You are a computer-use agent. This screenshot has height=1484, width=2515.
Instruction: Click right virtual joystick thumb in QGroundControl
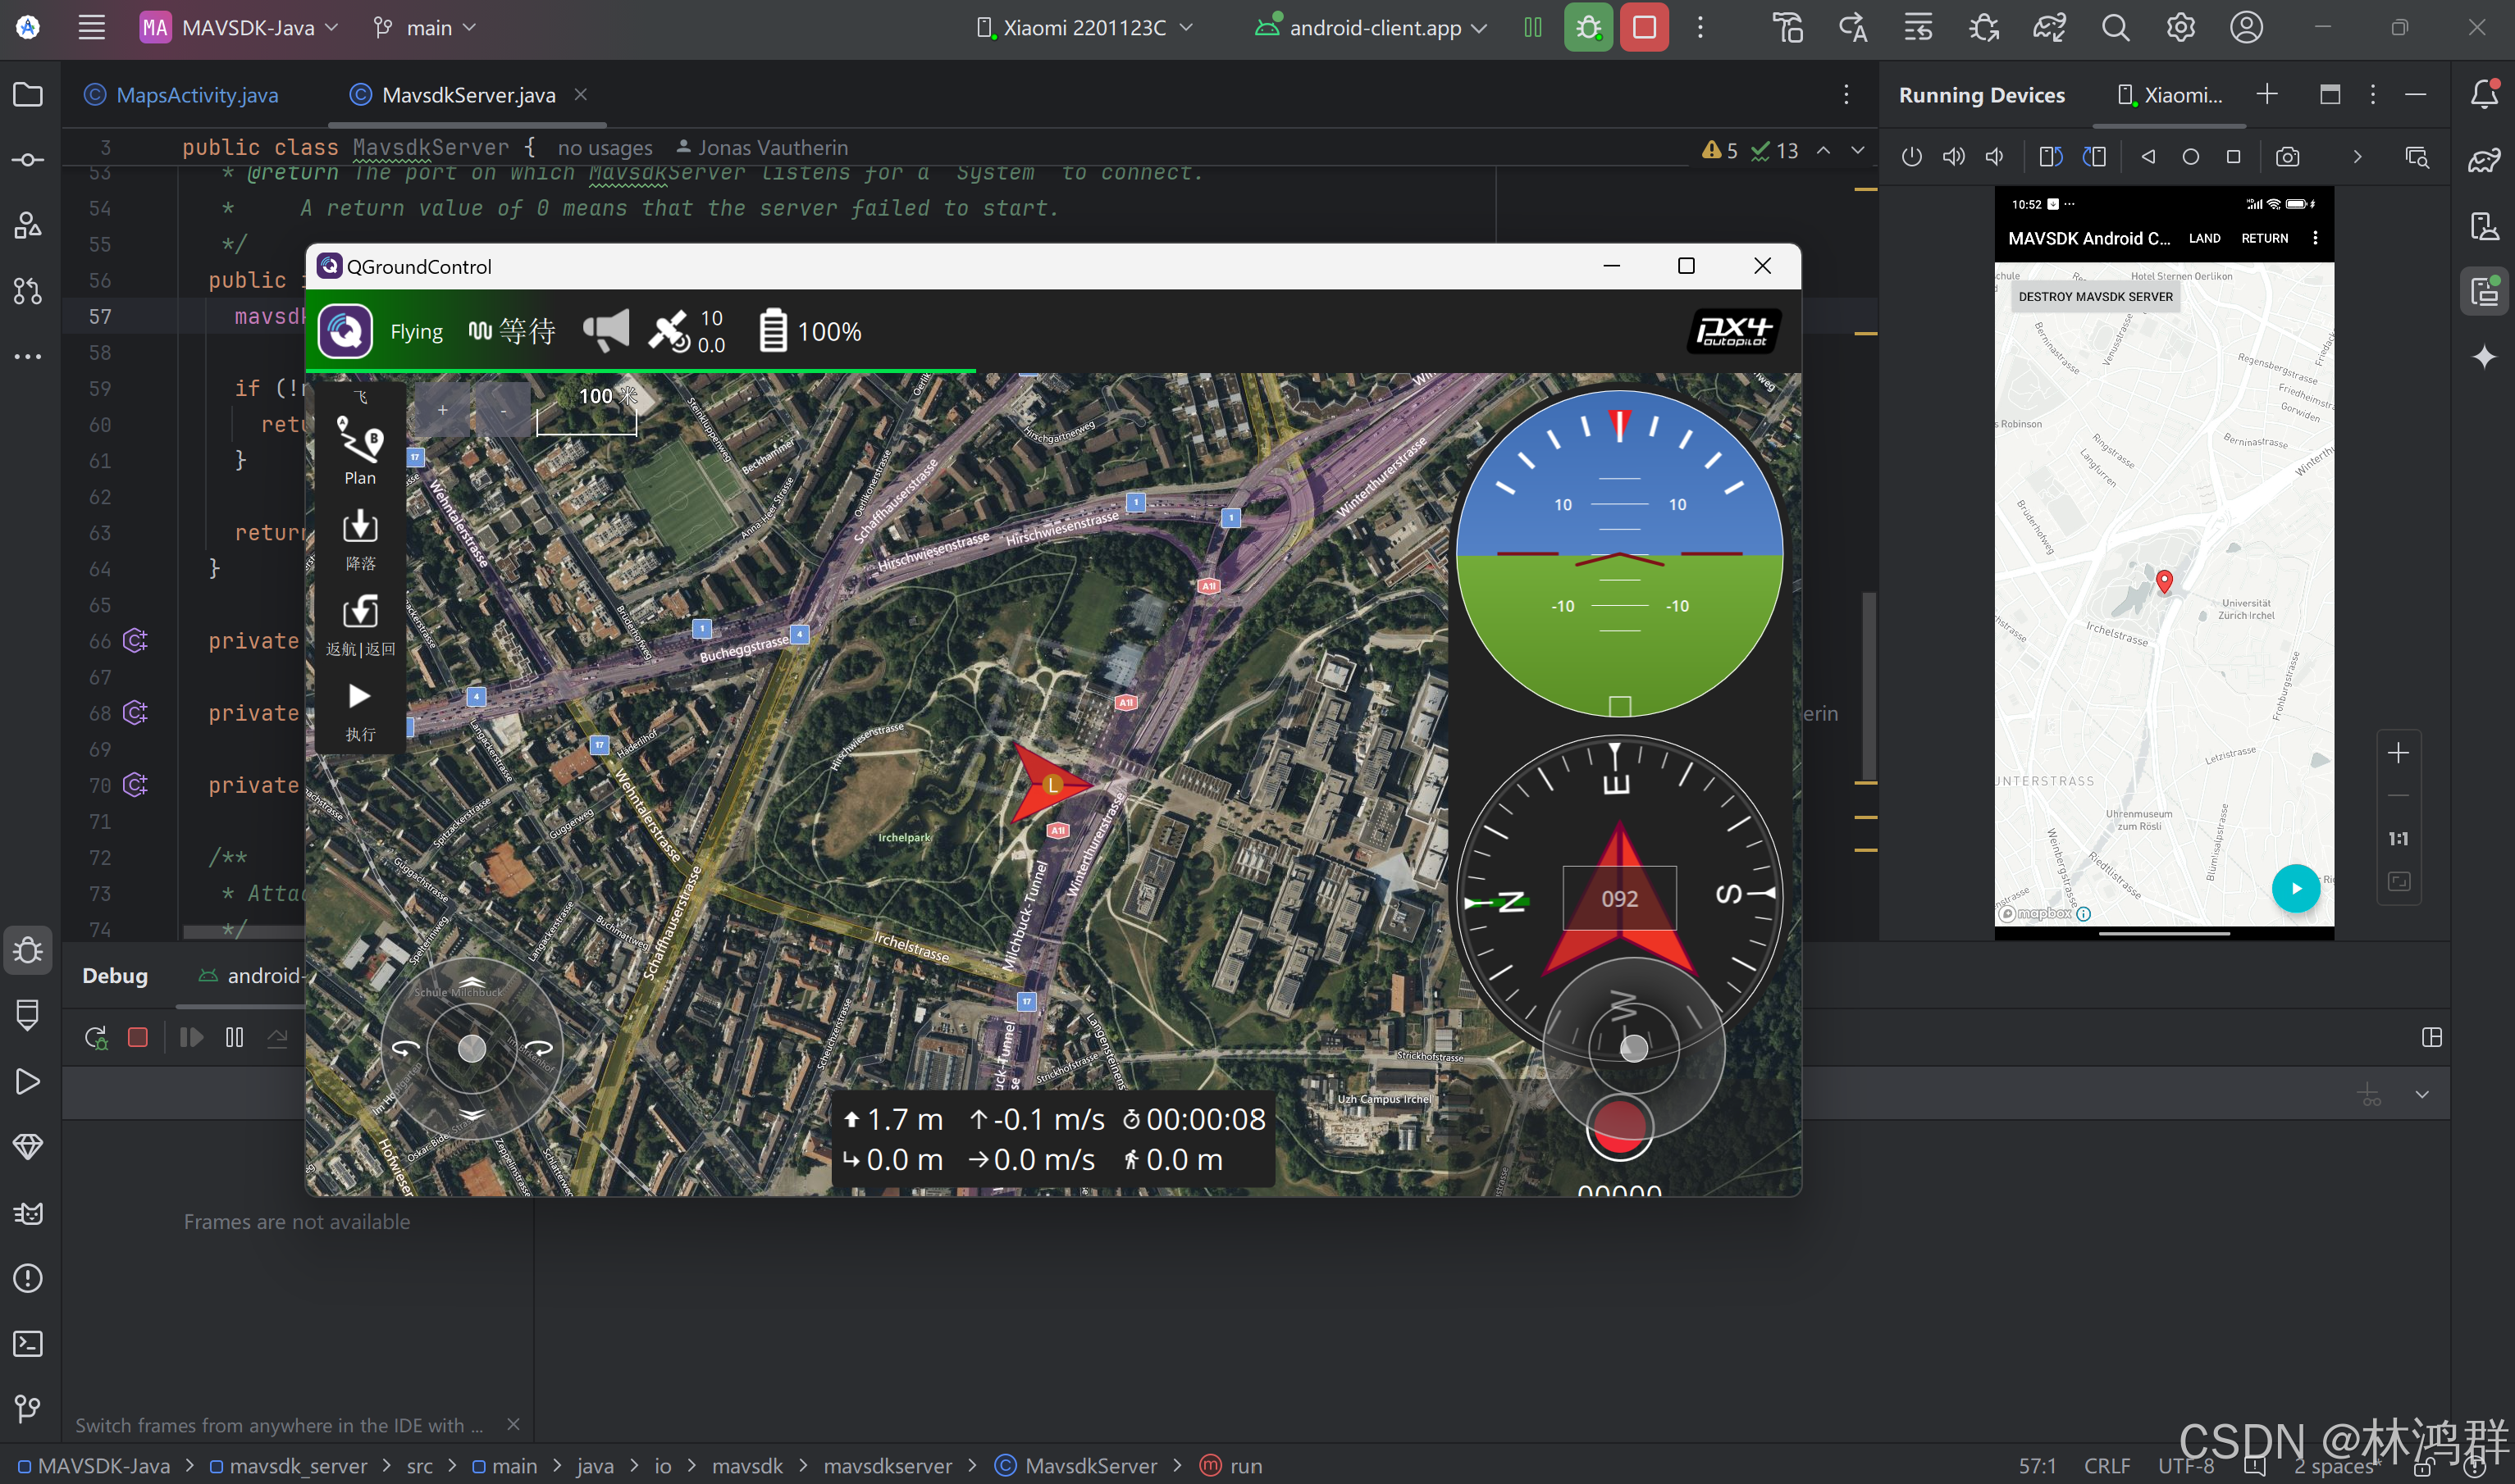point(1632,1047)
